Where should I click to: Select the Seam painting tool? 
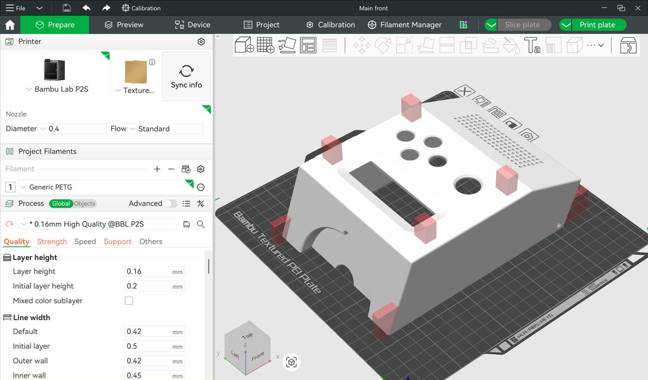point(553,45)
